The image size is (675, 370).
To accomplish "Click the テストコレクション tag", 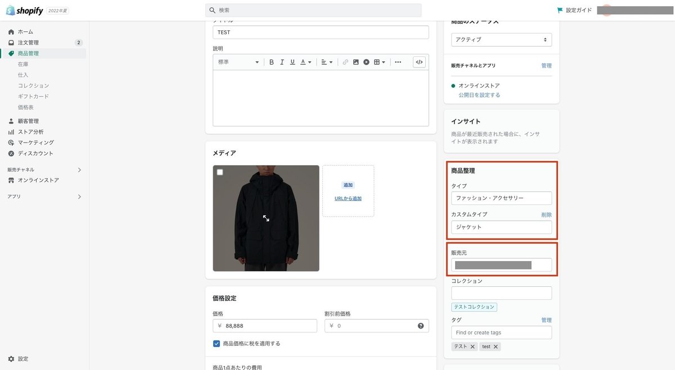I will 474,307.
